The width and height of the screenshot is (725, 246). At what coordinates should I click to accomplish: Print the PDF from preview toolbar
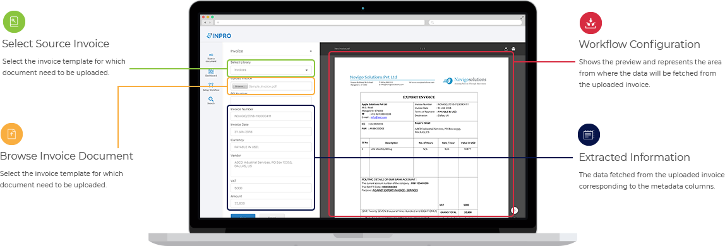point(513,49)
